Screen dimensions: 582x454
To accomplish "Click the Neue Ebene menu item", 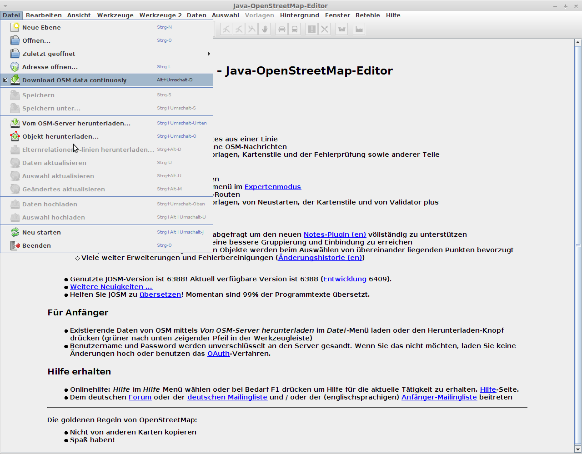I will pos(41,27).
